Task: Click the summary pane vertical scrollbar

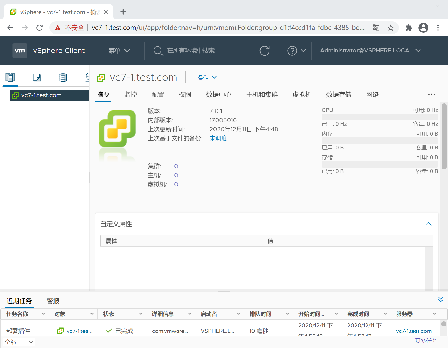Action: click(x=444, y=136)
